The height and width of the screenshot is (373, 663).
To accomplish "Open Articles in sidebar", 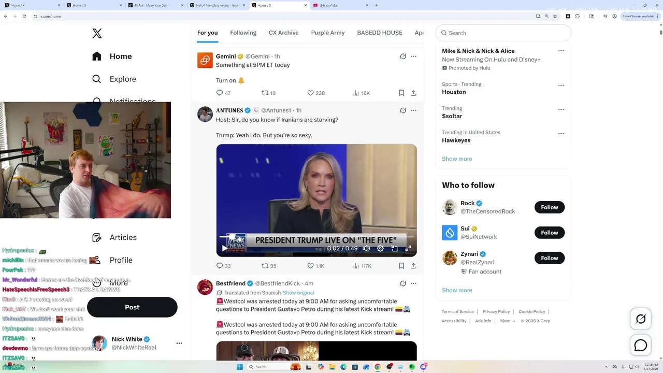I will pyautogui.click(x=114, y=237).
